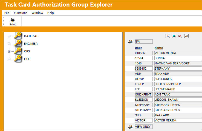Select user cell STEPHANY
Viewport: 202px width, 131px height.
point(144,105)
